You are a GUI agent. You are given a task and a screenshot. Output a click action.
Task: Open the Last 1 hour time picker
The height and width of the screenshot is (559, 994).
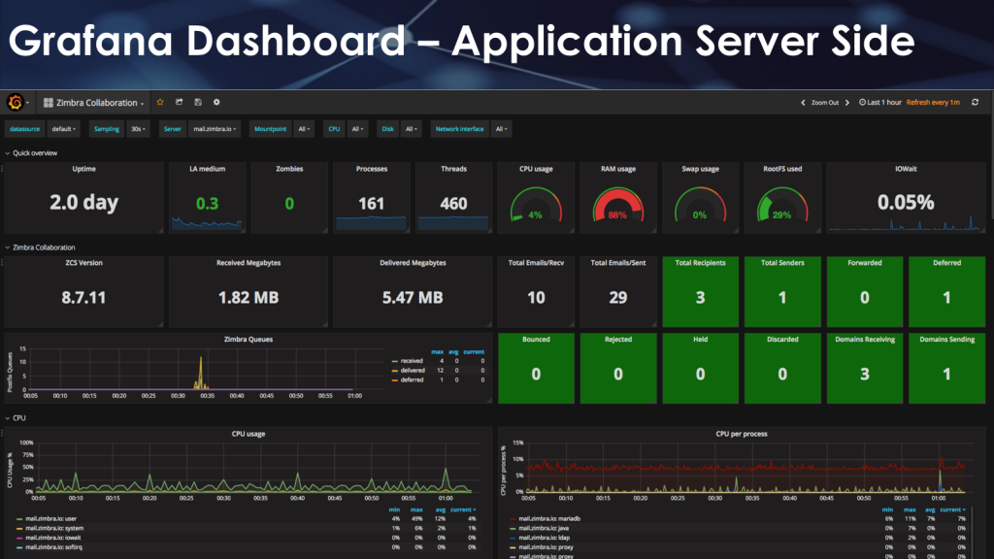click(879, 102)
